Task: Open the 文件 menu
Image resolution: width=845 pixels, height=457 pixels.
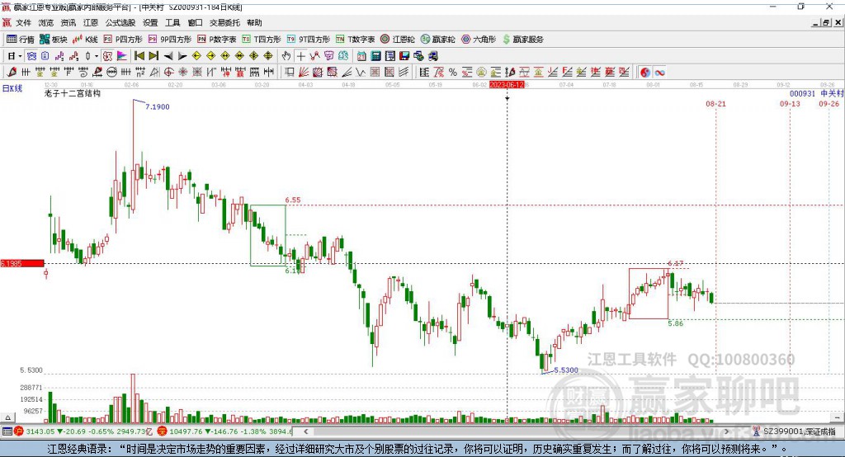Action: pyautogui.click(x=23, y=22)
